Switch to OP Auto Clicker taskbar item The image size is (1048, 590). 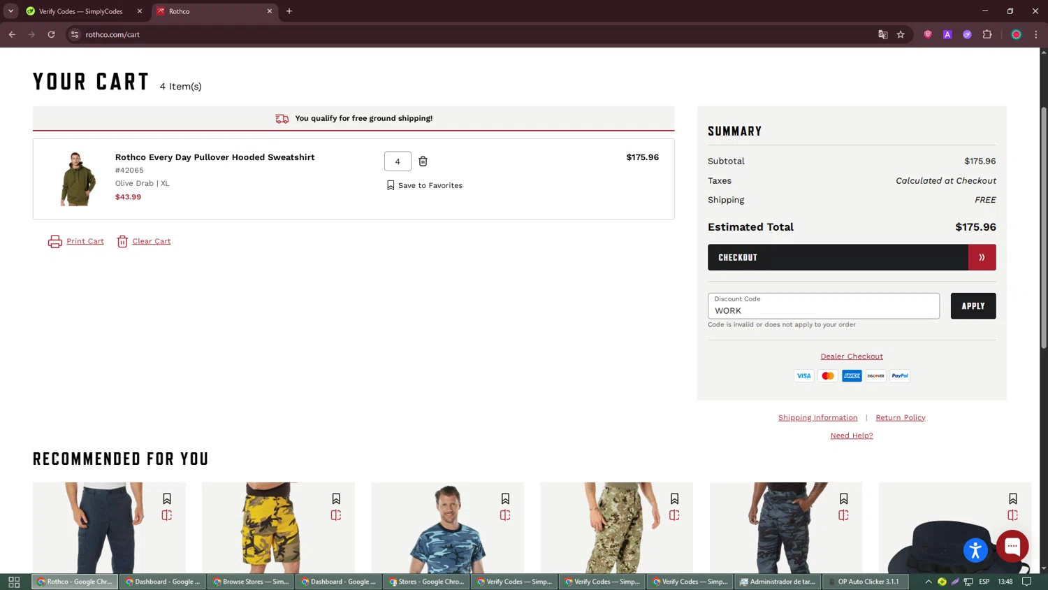click(x=864, y=582)
